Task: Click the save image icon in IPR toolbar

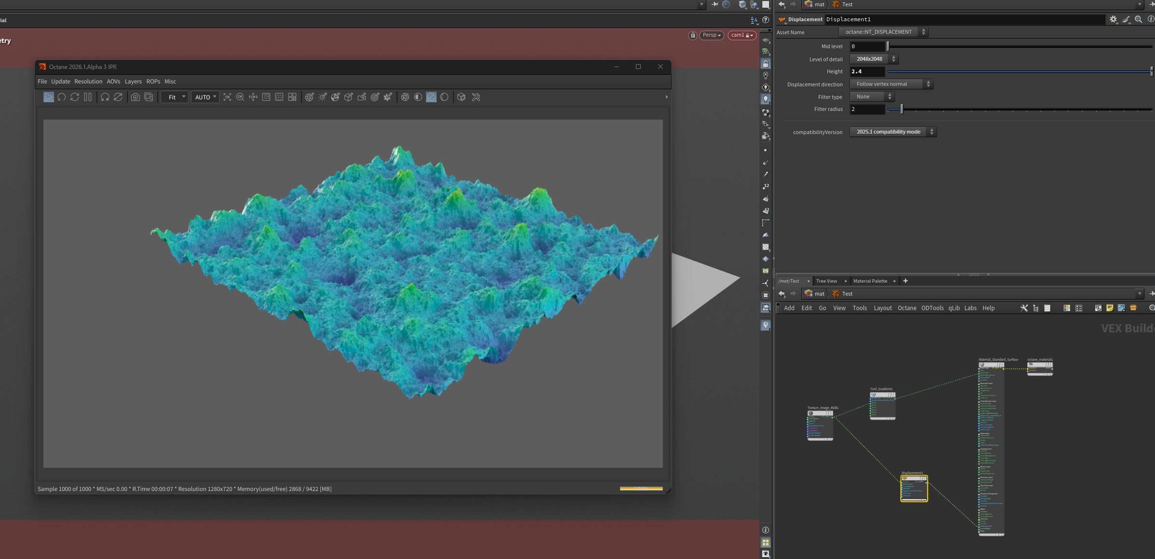Action: (149, 97)
